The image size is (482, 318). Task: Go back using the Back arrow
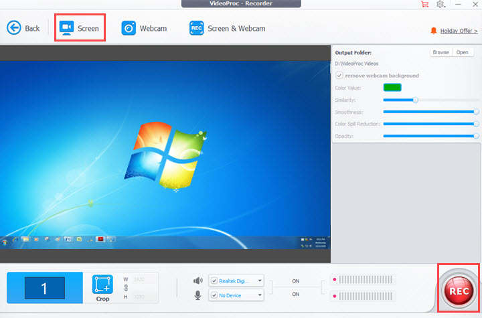click(23, 28)
